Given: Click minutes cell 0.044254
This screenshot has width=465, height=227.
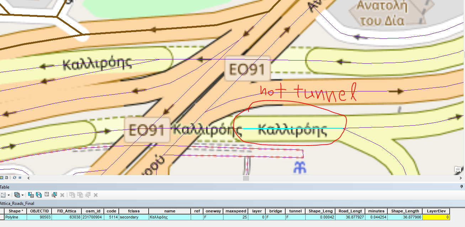Looking at the screenshot, I should coord(376,217).
